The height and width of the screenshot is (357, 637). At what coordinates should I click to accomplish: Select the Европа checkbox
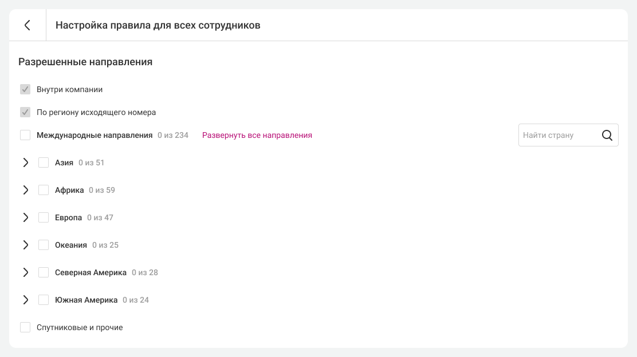pos(44,217)
